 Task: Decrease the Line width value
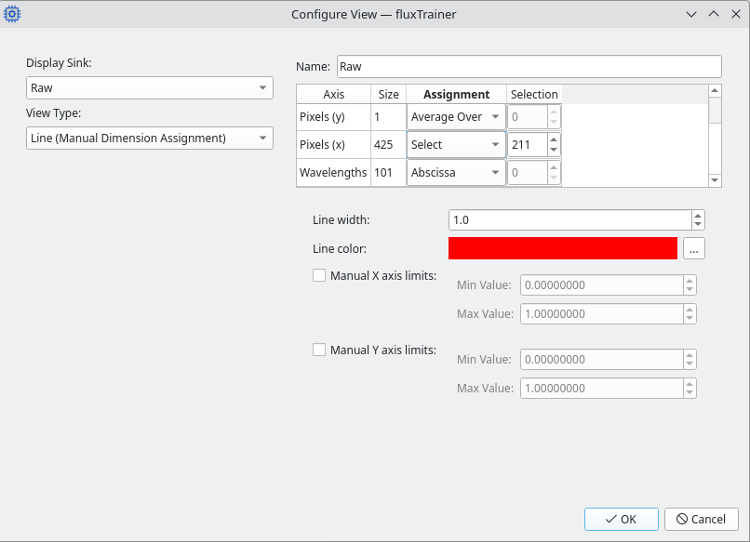point(698,225)
